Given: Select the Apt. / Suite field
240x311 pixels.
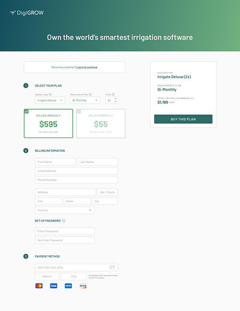Looking at the screenshot, I should tap(107, 192).
